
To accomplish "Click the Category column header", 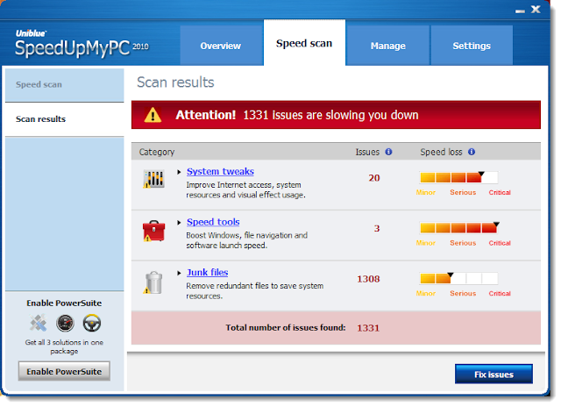I will click(x=157, y=152).
